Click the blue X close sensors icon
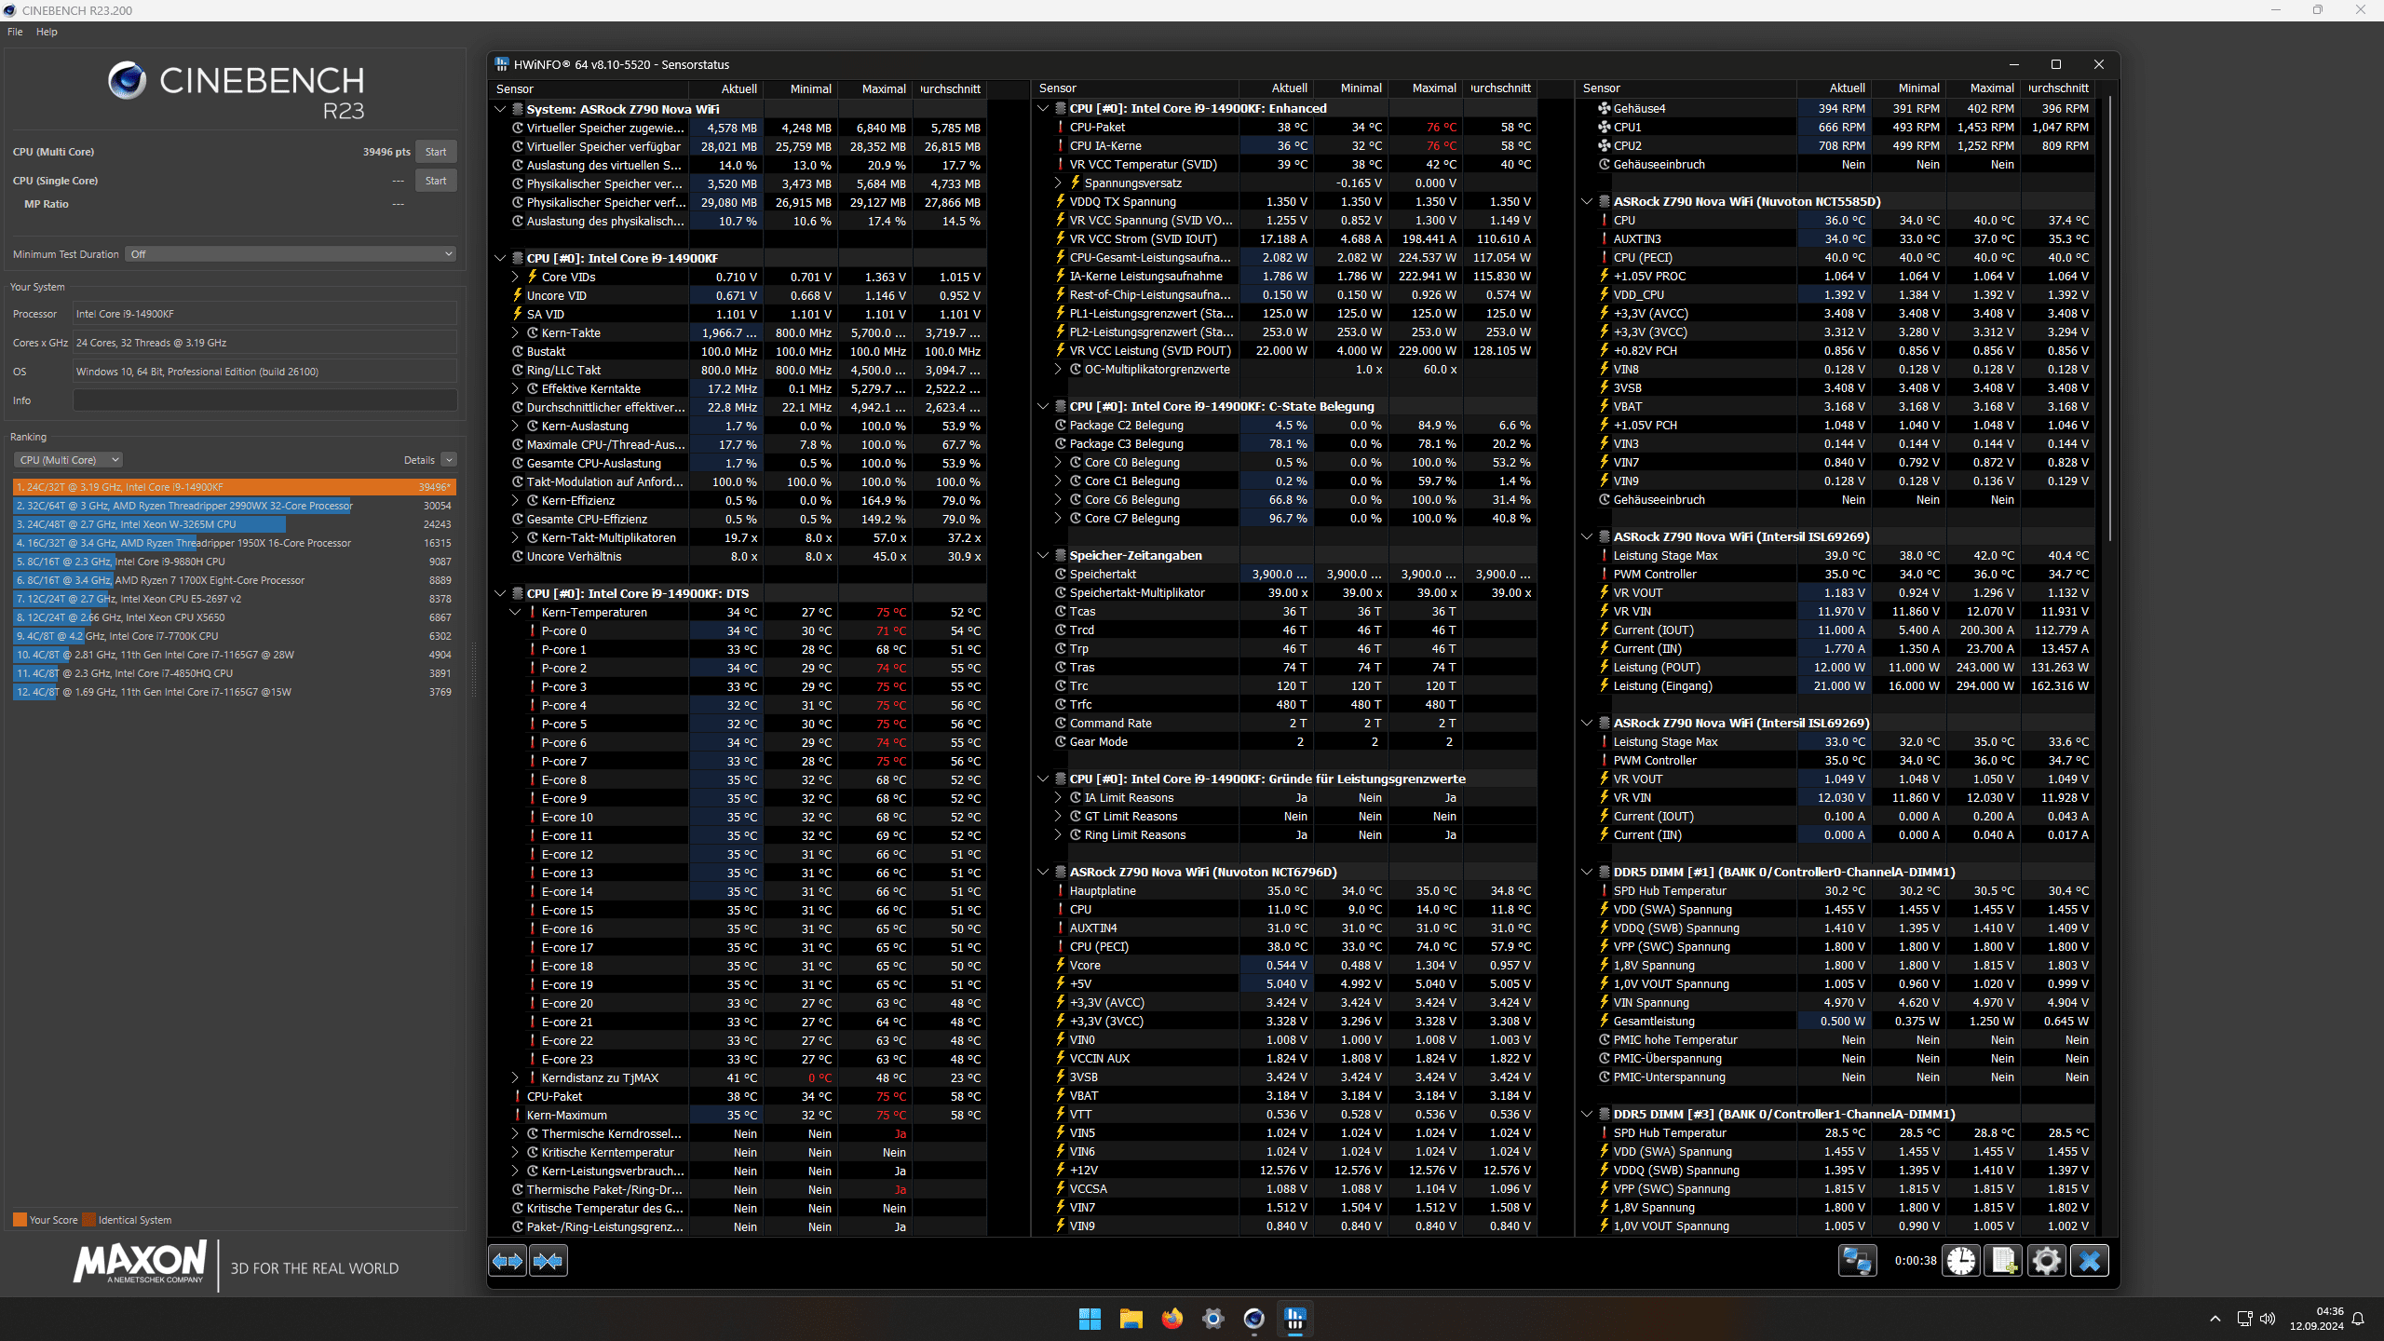 [2089, 1261]
